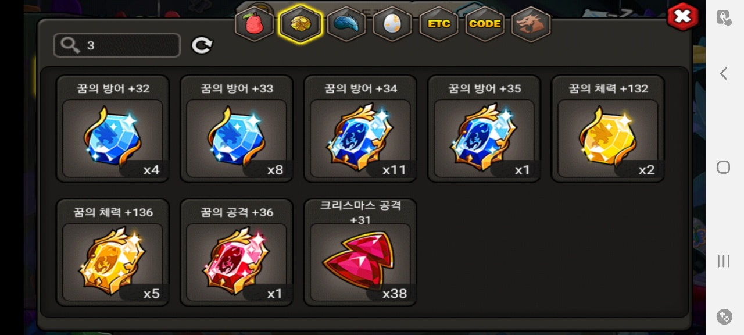This screenshot has width=744, height=335.
Task: Select the wolf head category tab
Action: (531, 24)
